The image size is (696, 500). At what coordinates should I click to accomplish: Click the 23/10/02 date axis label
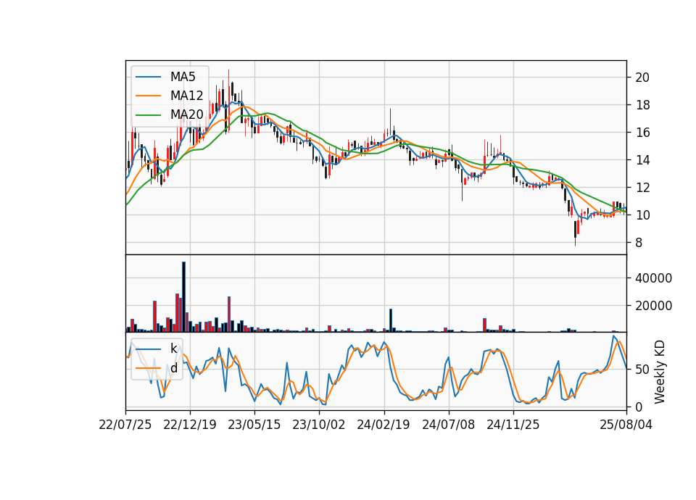[319, 425]
